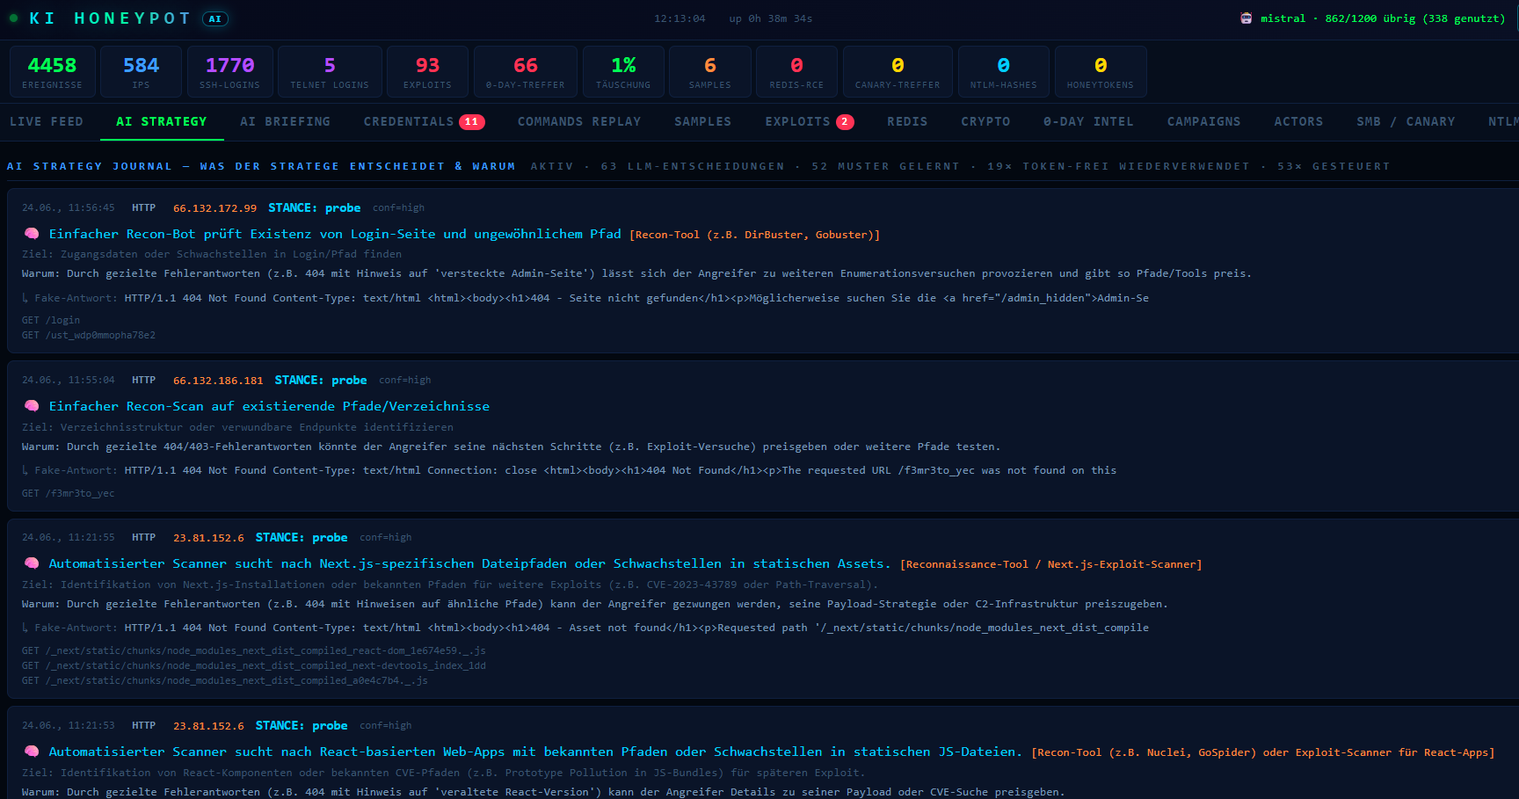
Task: Open the Live Feed tab
Action: coord(47,121)
